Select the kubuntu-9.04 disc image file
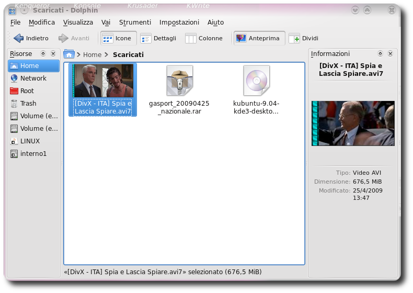413x293 pixels. [256, 90]
